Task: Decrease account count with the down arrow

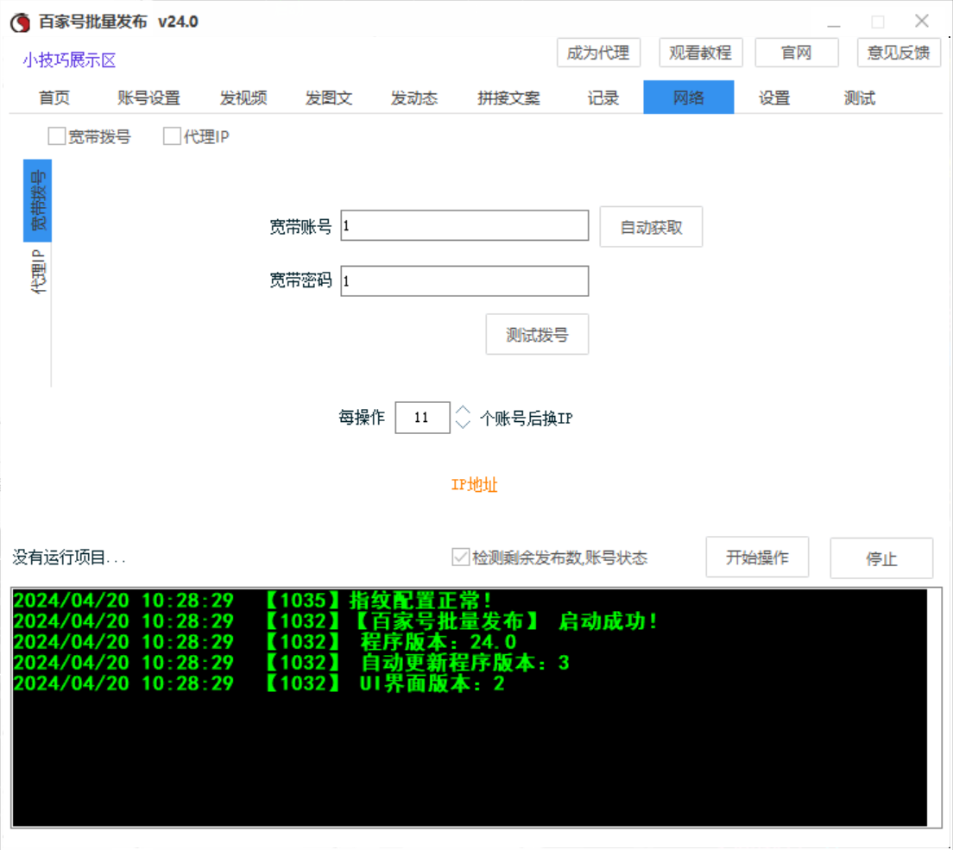Action: click(464, 424)
